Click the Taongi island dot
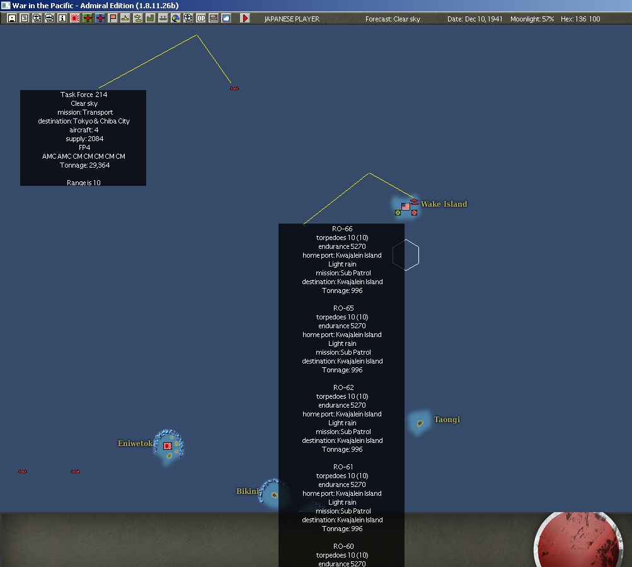 coord(420,423)
